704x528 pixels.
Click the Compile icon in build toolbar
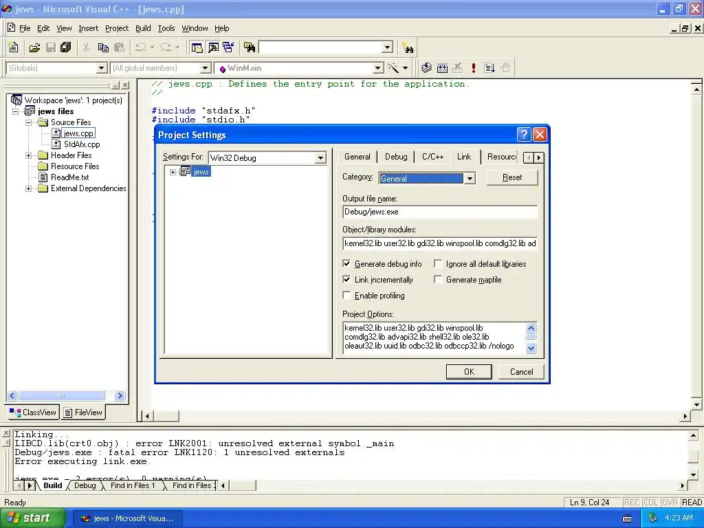pos(426,68)
